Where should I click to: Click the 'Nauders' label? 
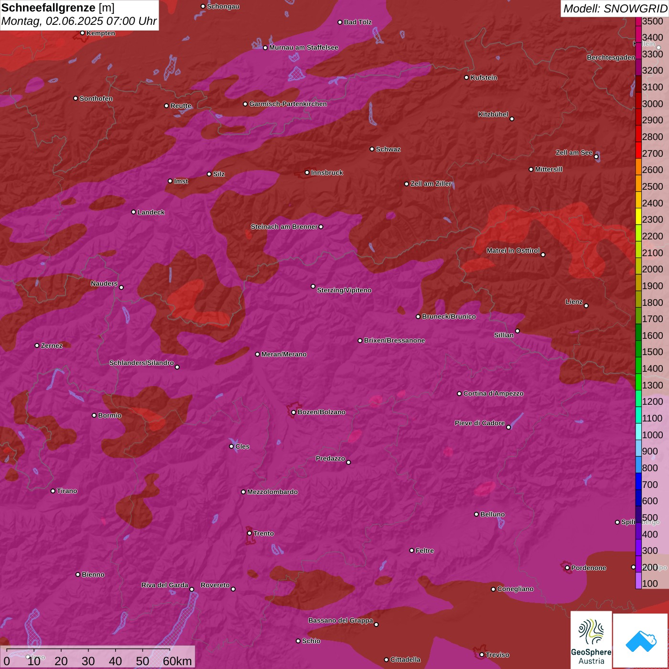pos(104,283)
